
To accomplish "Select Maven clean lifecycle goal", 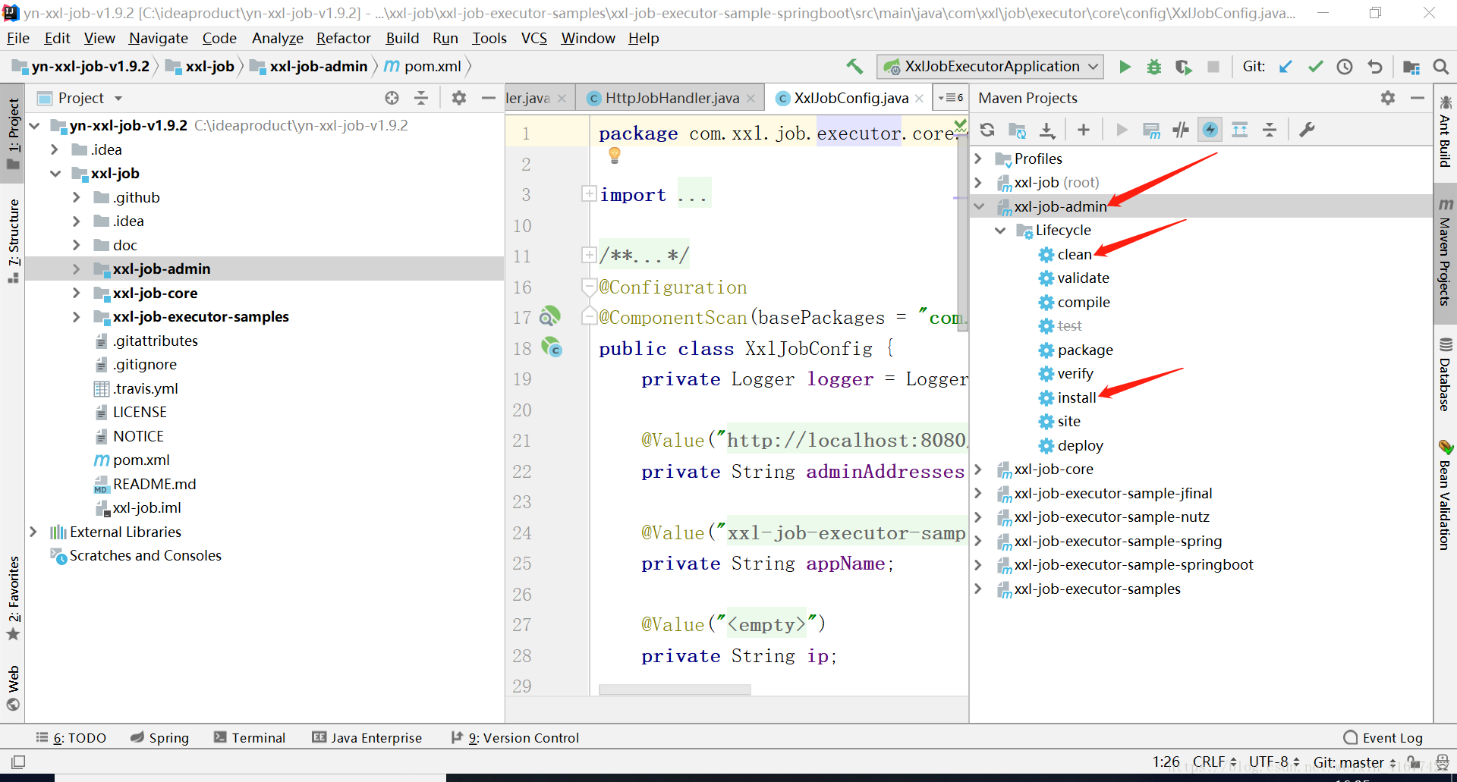I will [1075, 254].
